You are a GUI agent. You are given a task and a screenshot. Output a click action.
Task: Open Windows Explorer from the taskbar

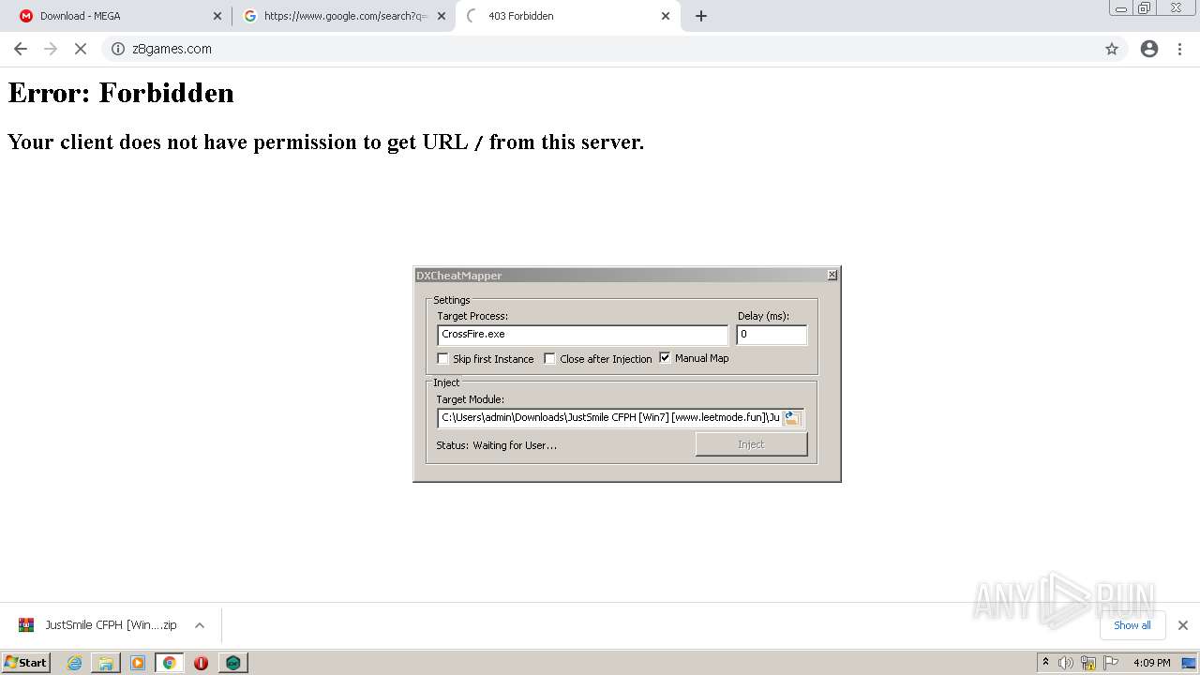(106, 663)
